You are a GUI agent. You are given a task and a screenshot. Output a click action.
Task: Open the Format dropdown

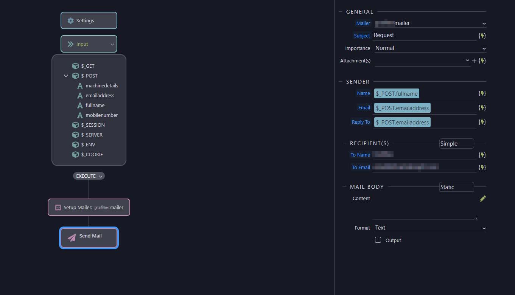[430, 228]
